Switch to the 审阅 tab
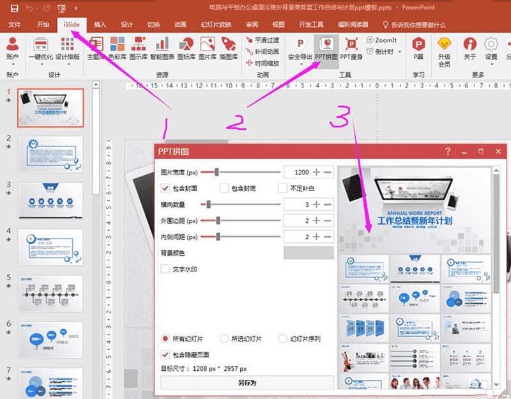The image size is (511, 399). [252, 25]
